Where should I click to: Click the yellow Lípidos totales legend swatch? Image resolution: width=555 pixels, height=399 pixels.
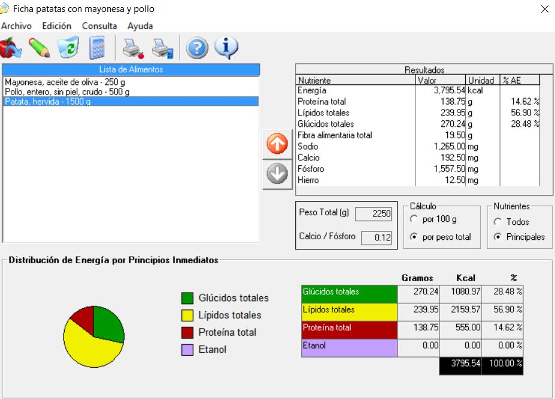click(187, 315)
